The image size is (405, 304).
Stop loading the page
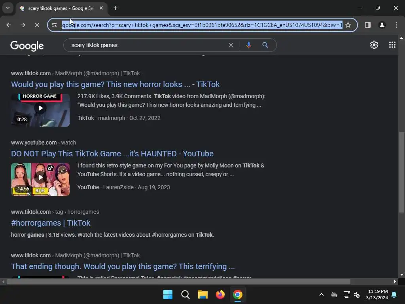(x=37, y=25)
